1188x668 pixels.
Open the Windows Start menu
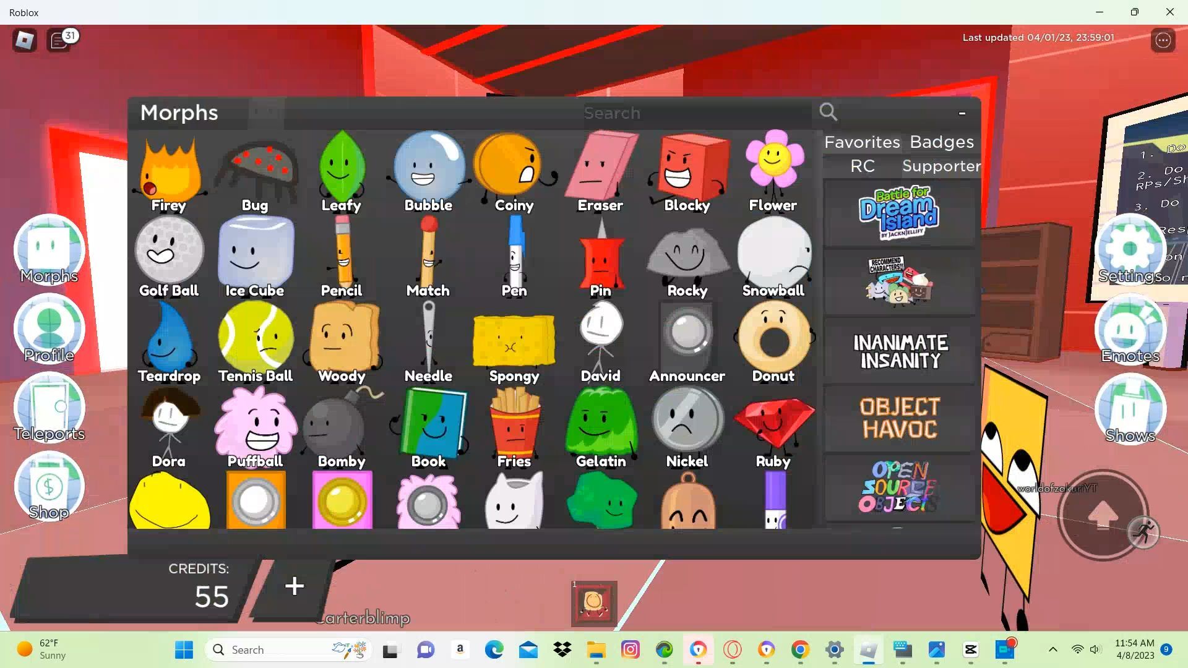pyautogui.click(x=184, y=649)
